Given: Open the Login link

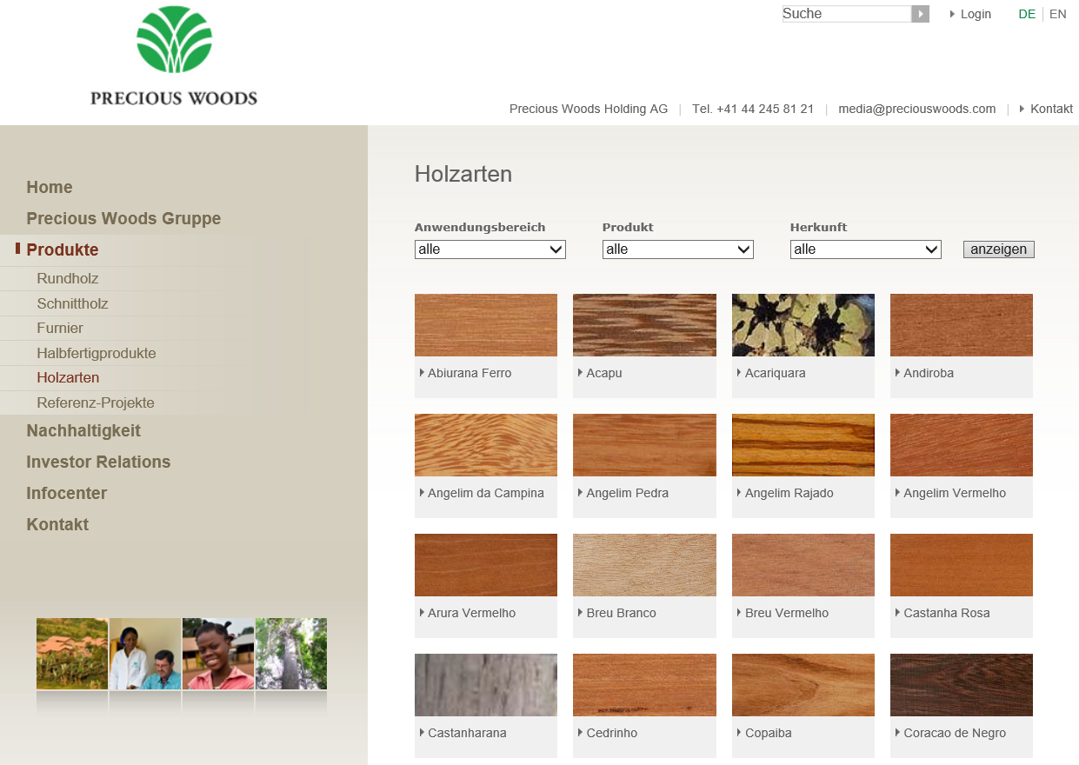Looking at the screenshot, I should click(976, 14).
